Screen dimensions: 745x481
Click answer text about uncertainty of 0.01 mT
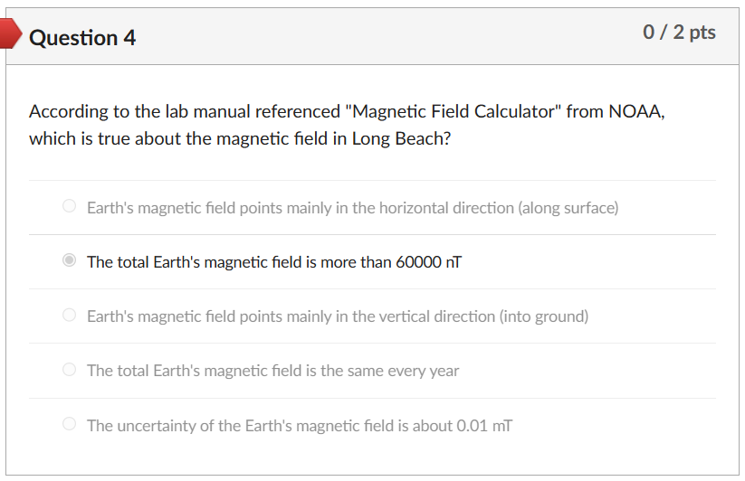click(300, 426)
